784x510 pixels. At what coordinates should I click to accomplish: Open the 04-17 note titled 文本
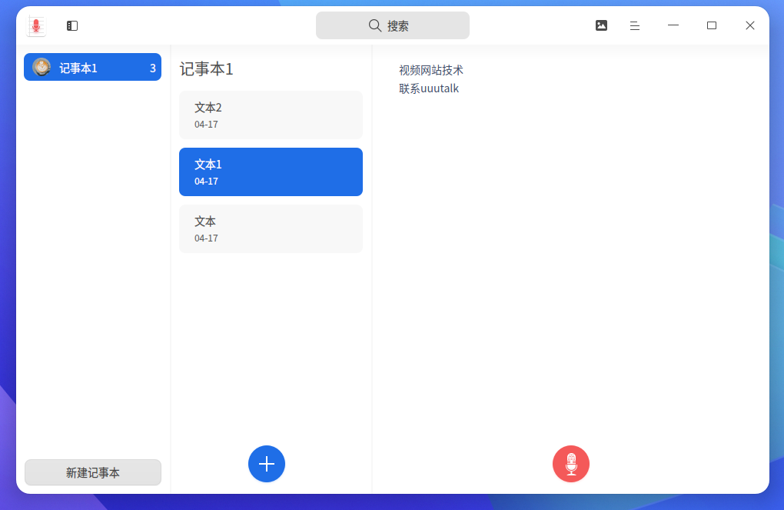pyautogui.click(x=271, y=228)
